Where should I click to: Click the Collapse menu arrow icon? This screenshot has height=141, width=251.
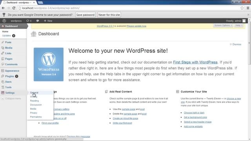click(x=3, y=98)
